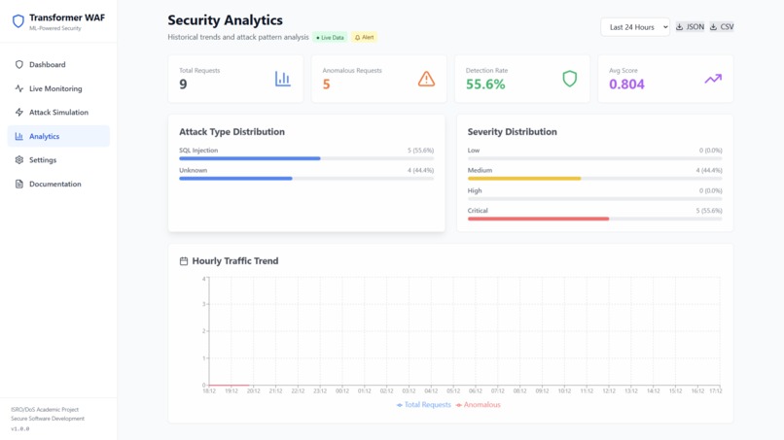Screen dimensions: 784x440
Task: Click the version v1.0.0 text in sidebar footer
Action: click(x=20, y=429)
